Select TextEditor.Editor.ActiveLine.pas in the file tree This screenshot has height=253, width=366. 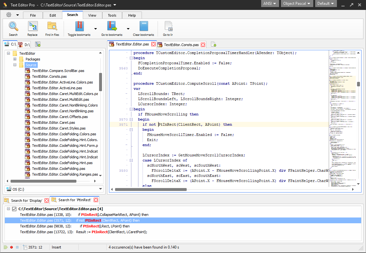57,88
